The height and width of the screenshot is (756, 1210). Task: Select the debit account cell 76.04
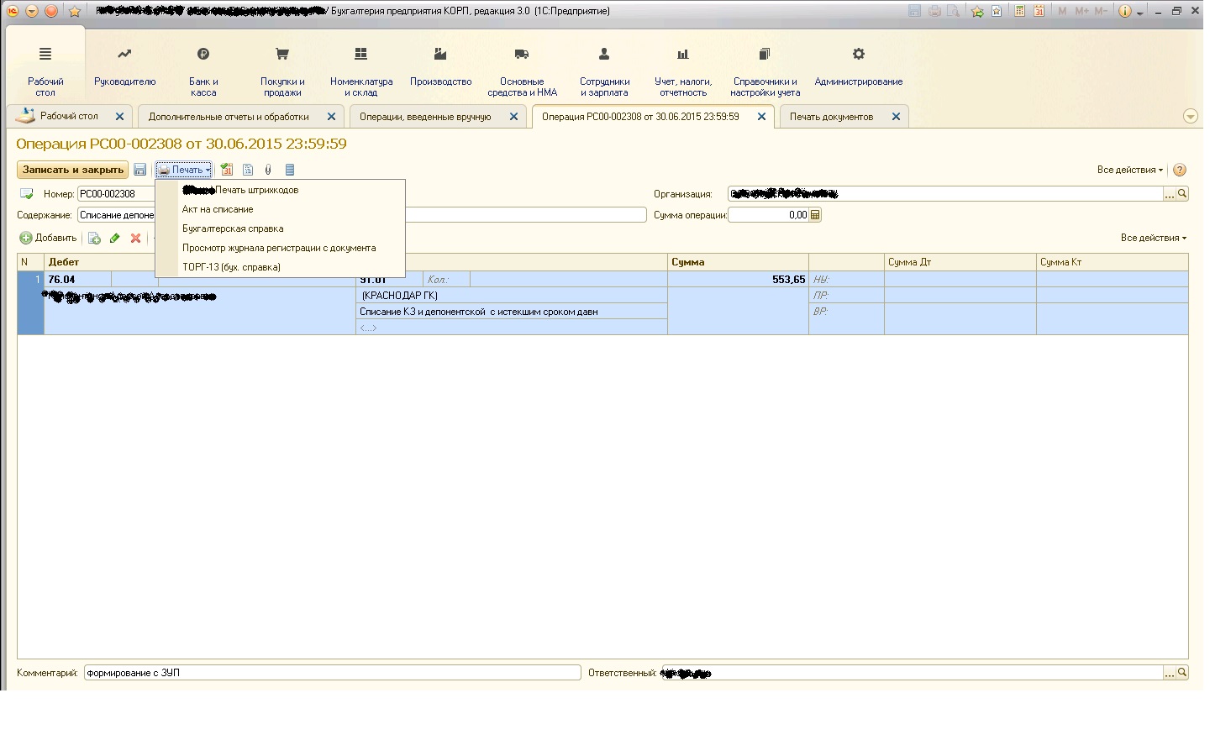tap(78, 280)
